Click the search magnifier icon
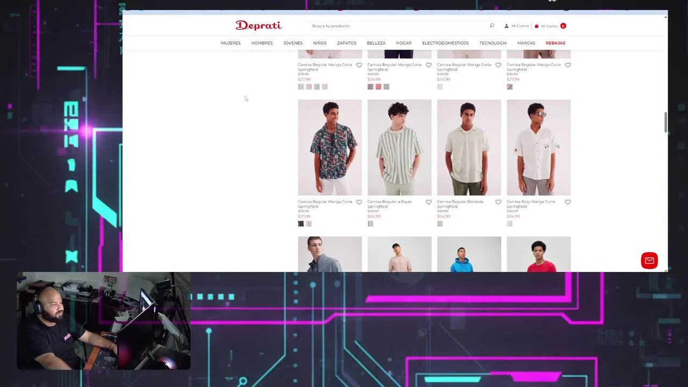 [x=492, y=25]
